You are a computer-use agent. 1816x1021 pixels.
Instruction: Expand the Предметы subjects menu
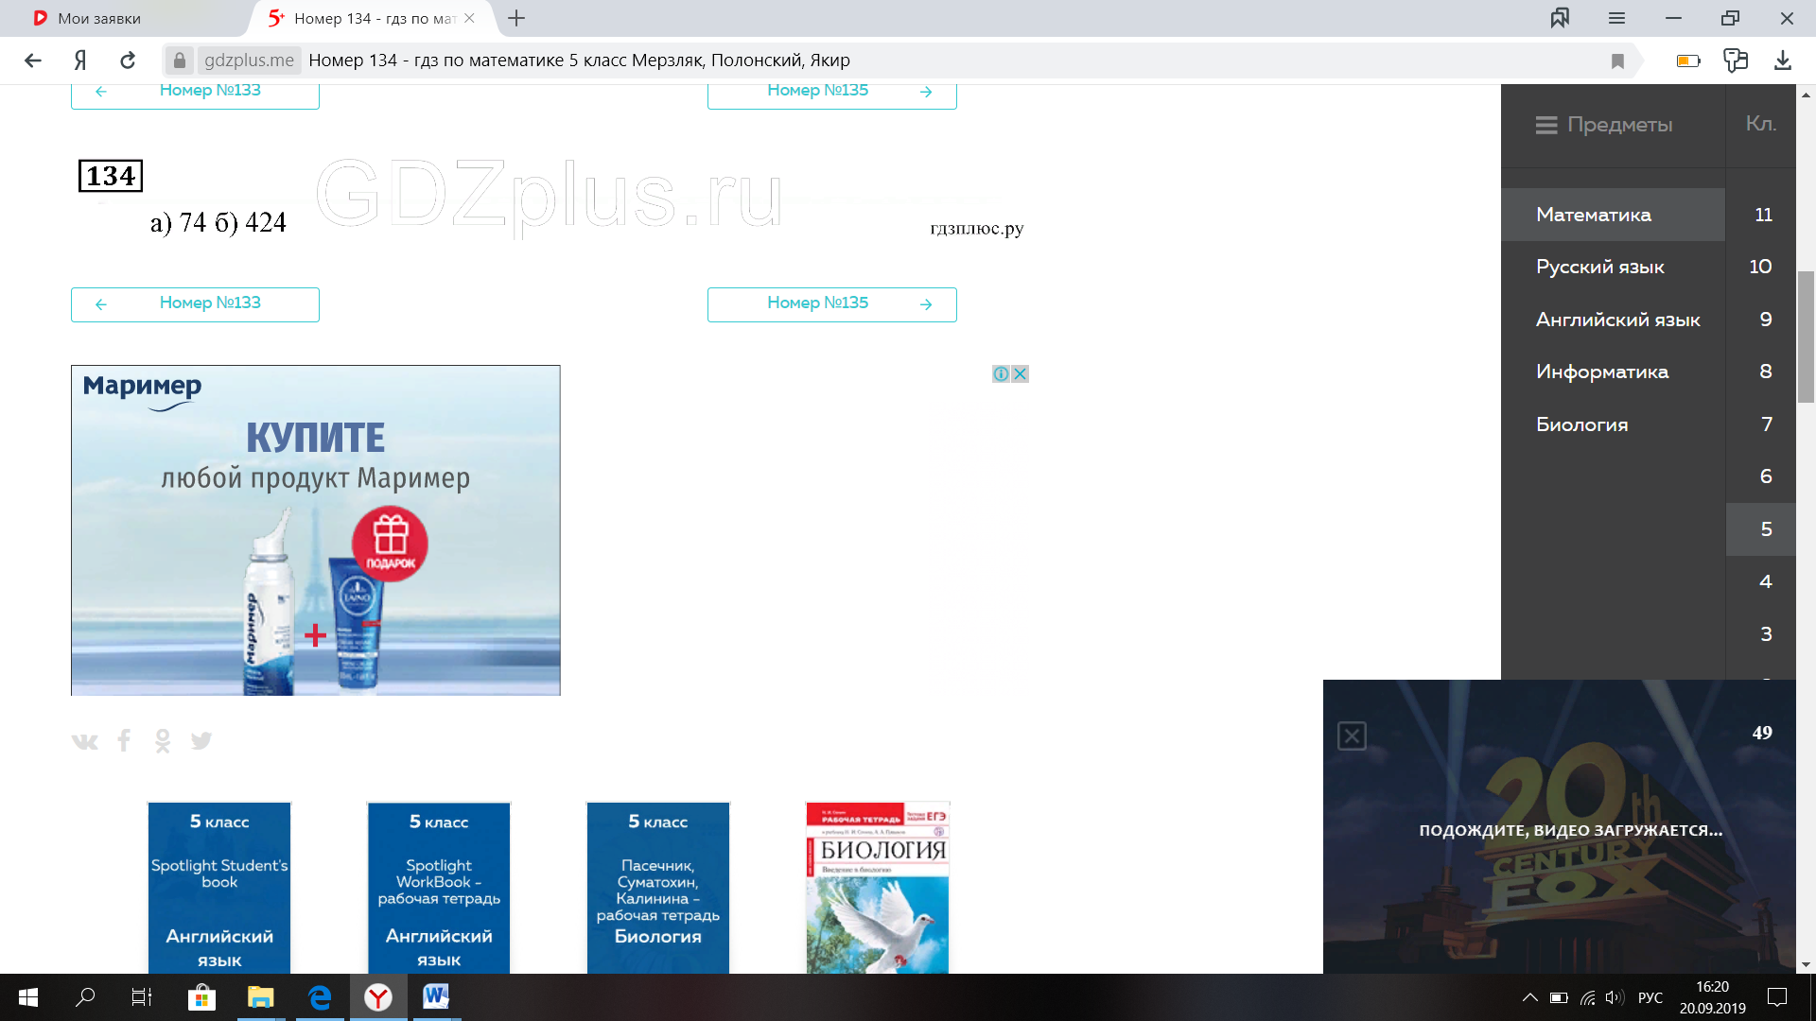1604,125
